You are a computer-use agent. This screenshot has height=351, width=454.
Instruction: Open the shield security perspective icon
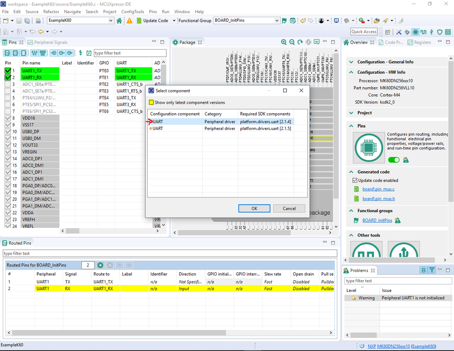[439, 32]
